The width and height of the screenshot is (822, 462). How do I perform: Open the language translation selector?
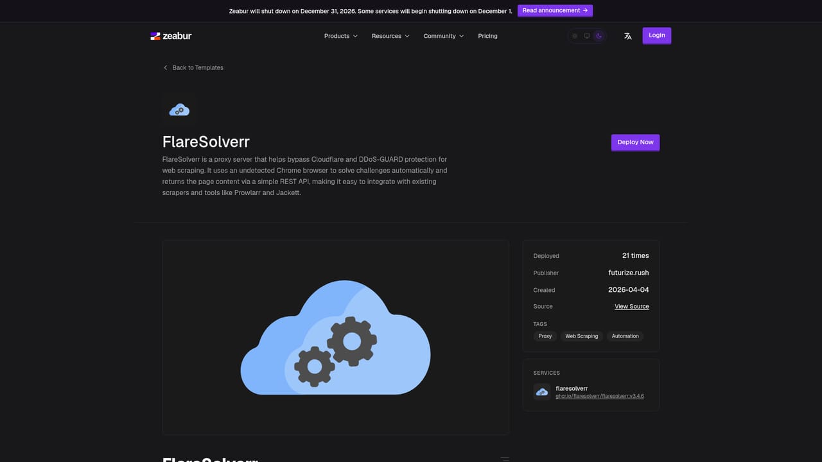click(x=628, y=36)
